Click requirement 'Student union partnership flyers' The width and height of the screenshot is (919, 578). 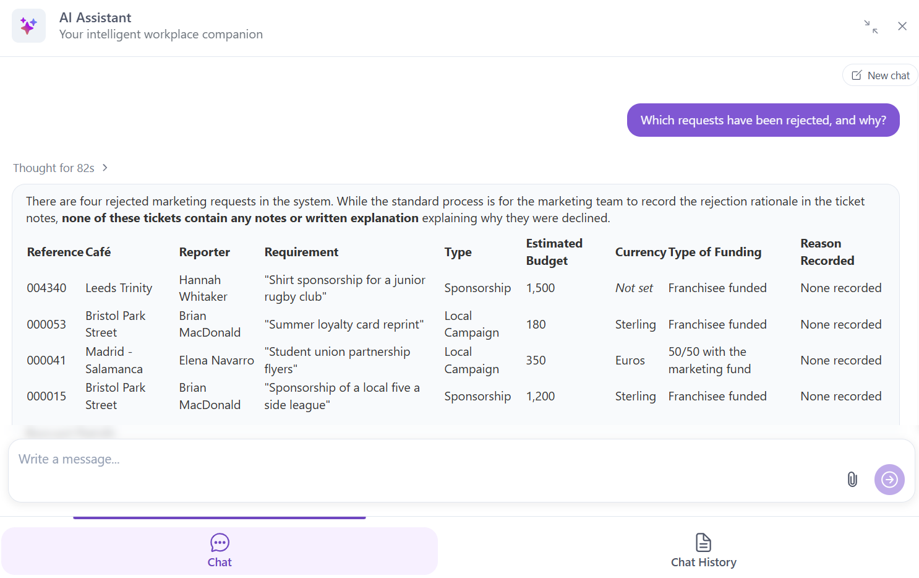point(337,360)
